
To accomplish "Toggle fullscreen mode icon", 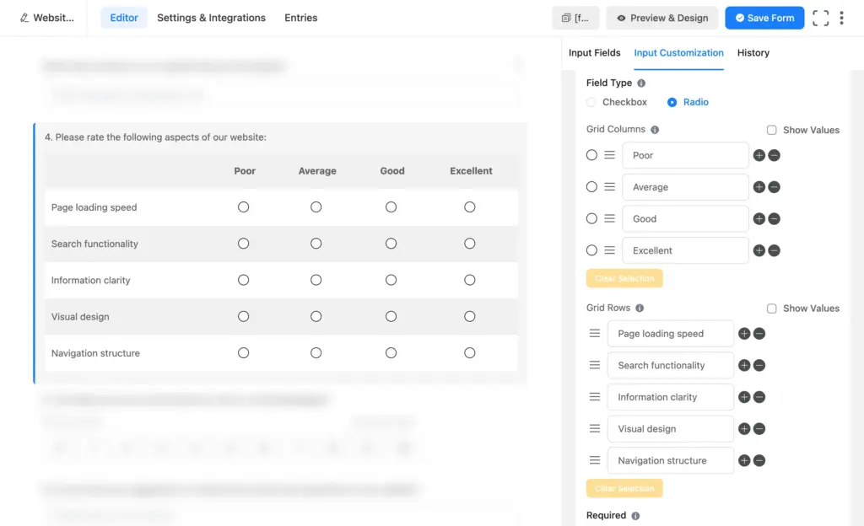I will point(820,19).
